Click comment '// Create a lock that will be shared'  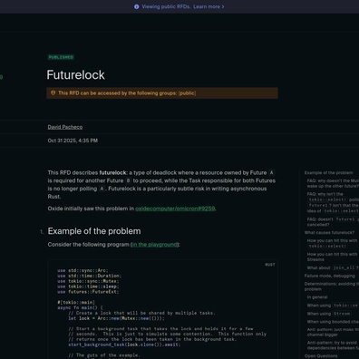[141, 313]
